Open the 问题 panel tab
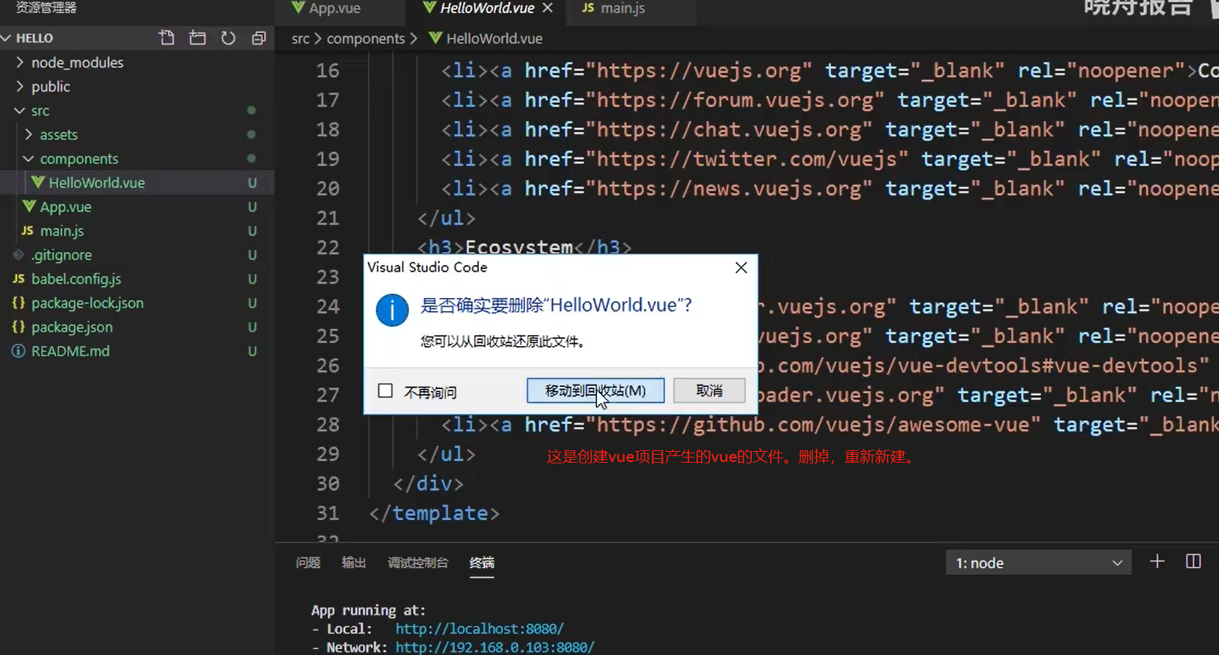 [x=308, y=562]
